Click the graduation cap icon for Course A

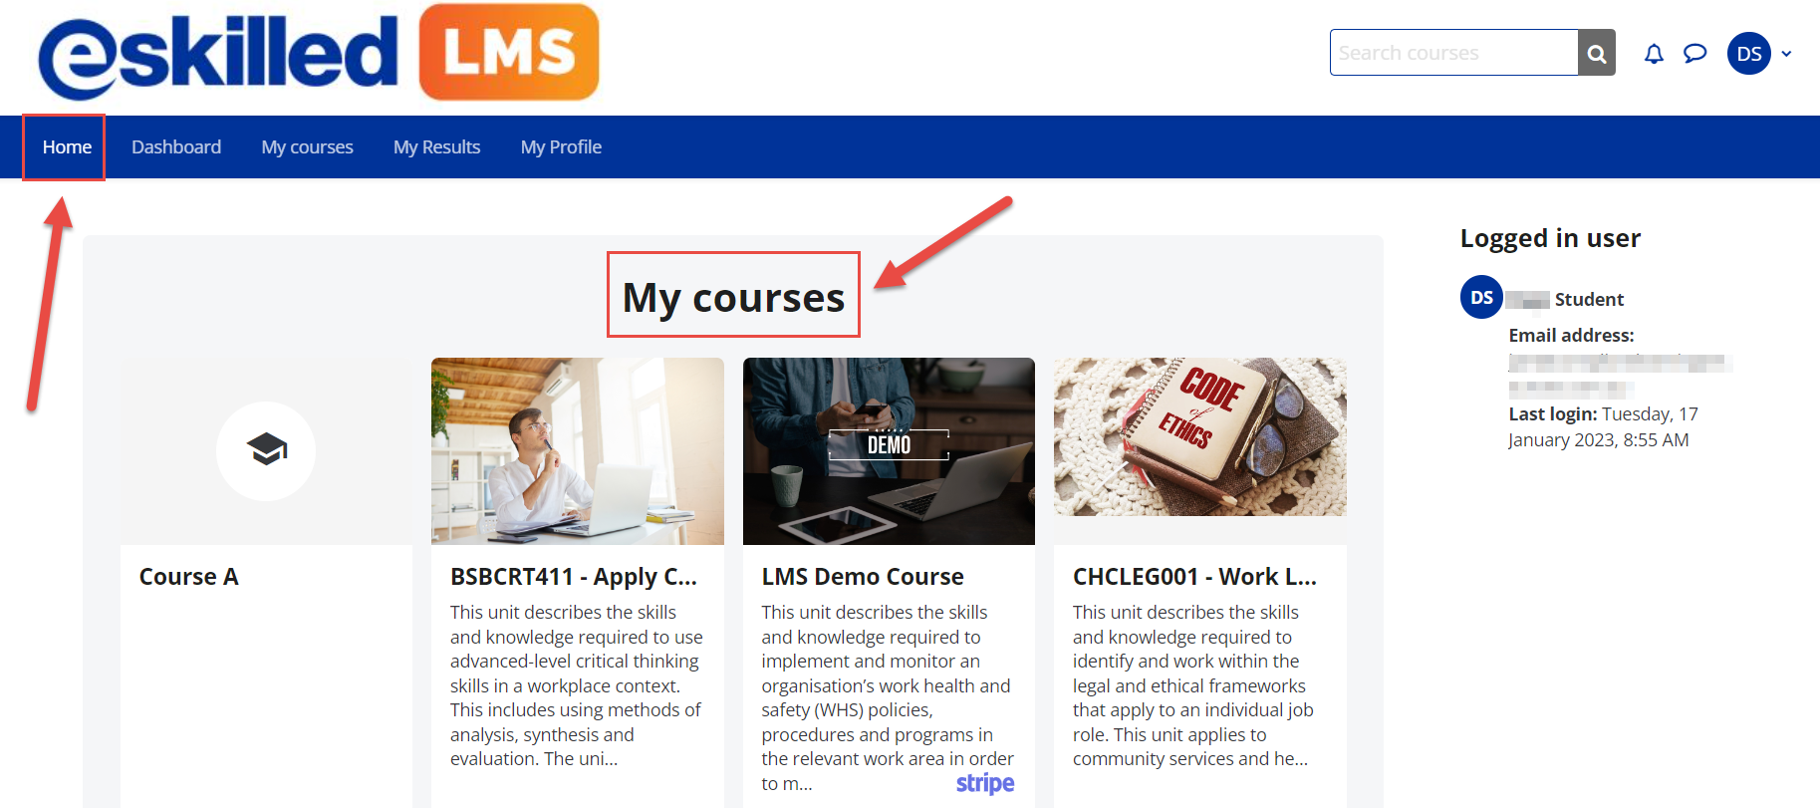[266, 450]
